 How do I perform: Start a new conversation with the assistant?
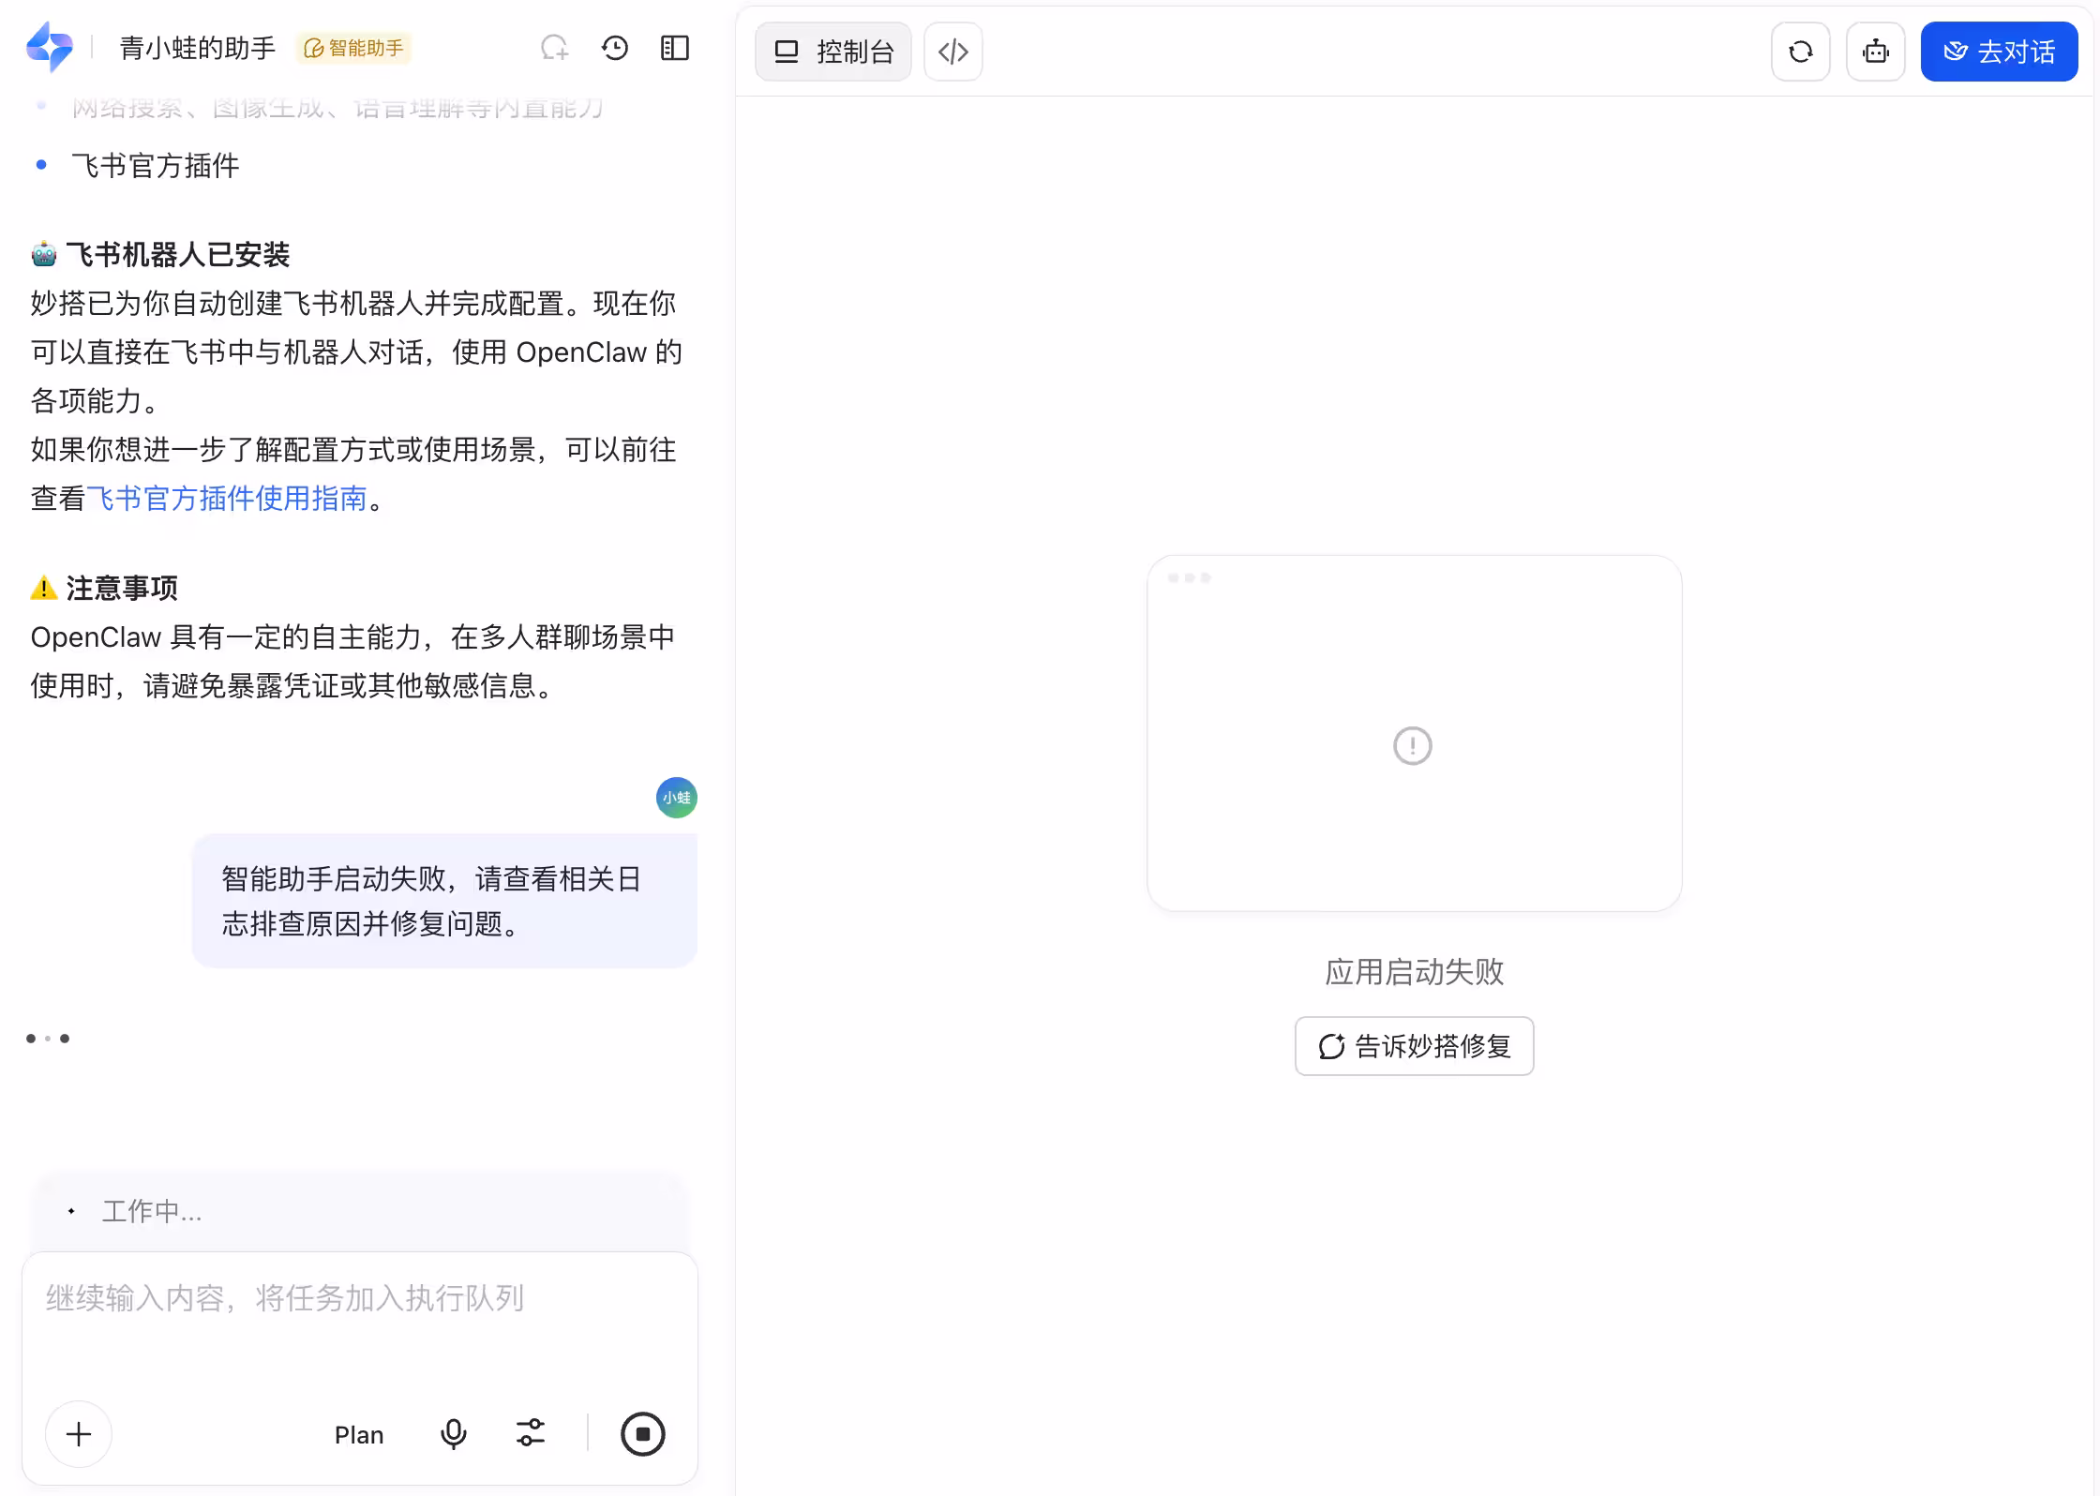point(555,48)
